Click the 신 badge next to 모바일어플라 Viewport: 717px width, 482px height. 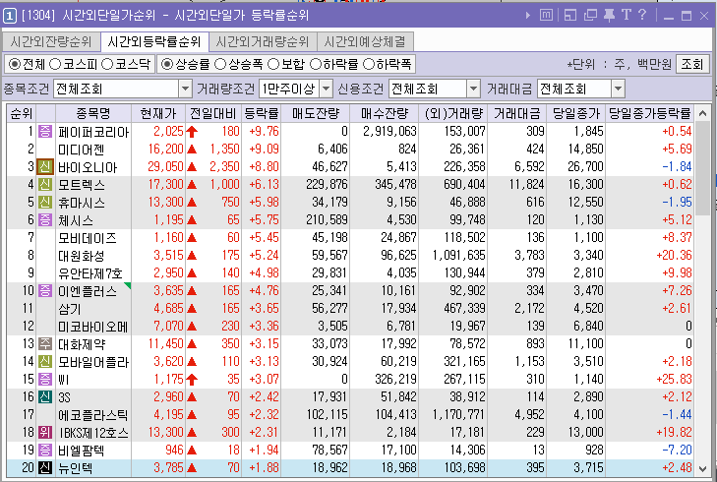point(45,362)
